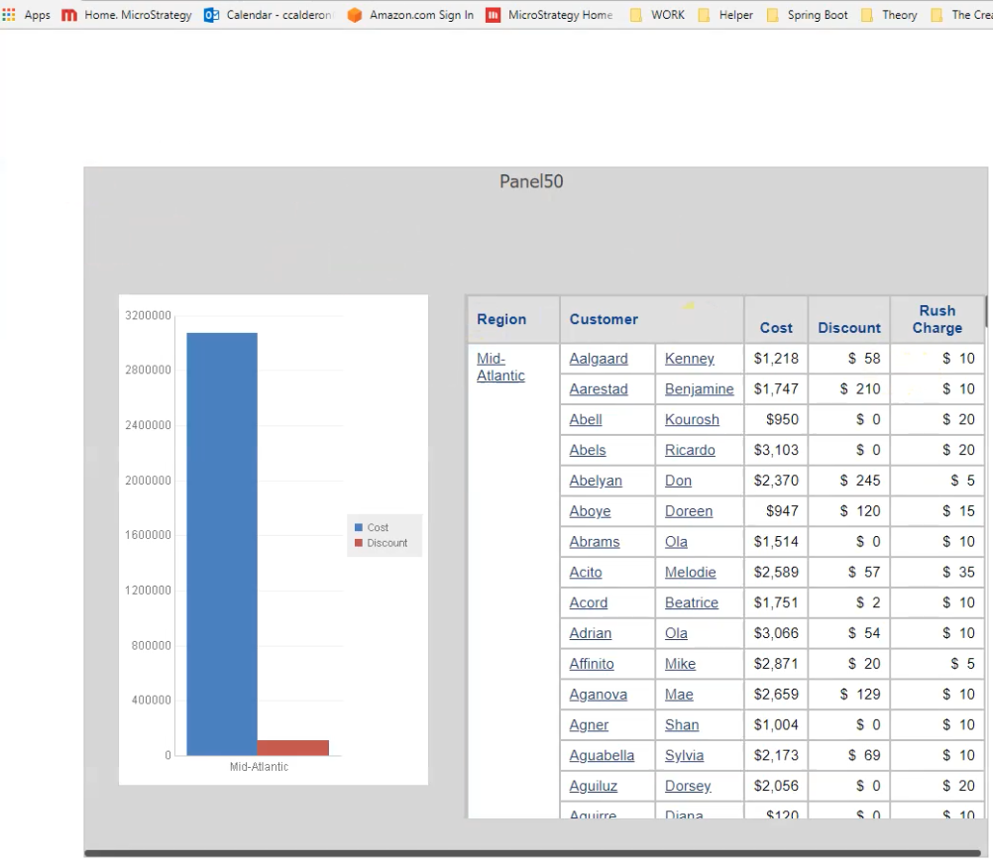Click the blue Cost legend swatch
The height and width of the screenshot is (866, 993).
pyautogui.click(x=359, y=528)
